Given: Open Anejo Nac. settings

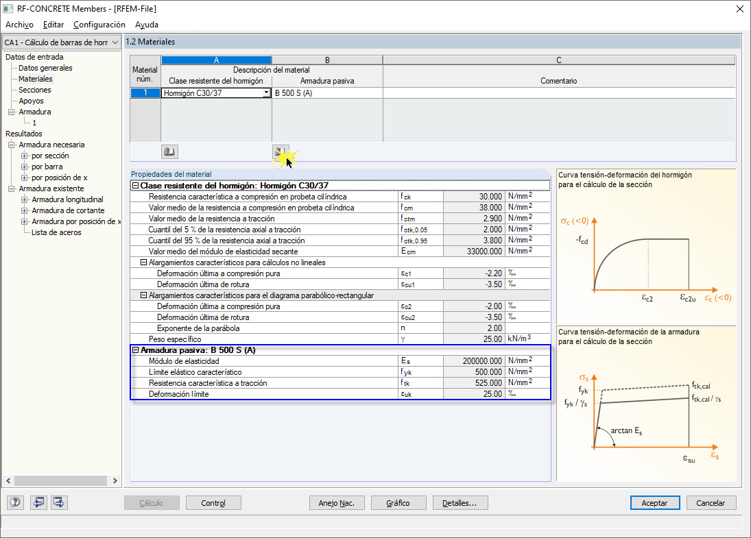Looking at the screenshot, I should [x=337, y=502].
